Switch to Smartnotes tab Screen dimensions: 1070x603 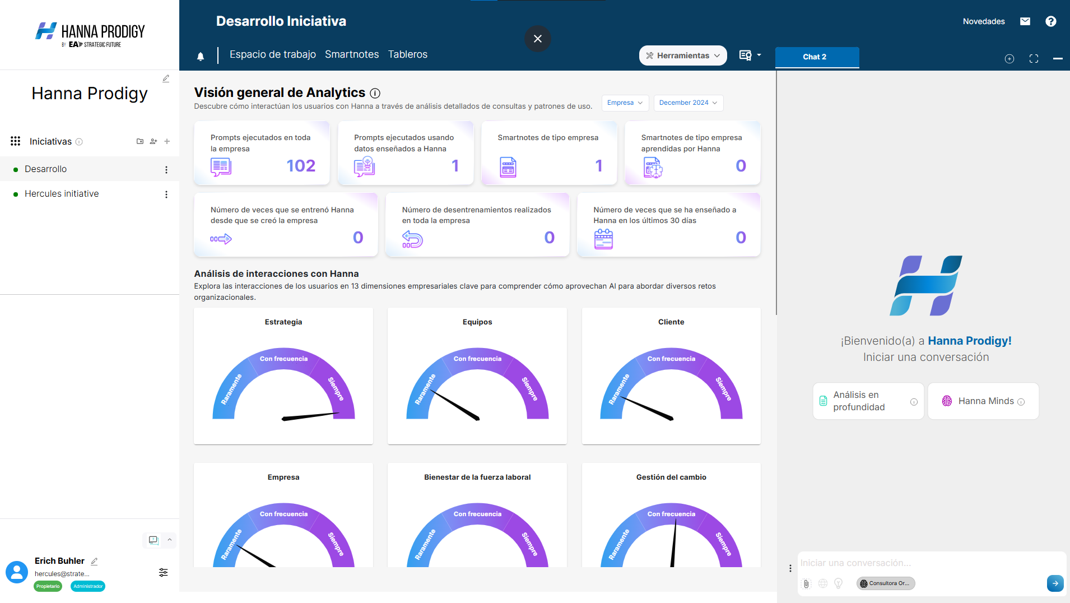coord(352,54)
